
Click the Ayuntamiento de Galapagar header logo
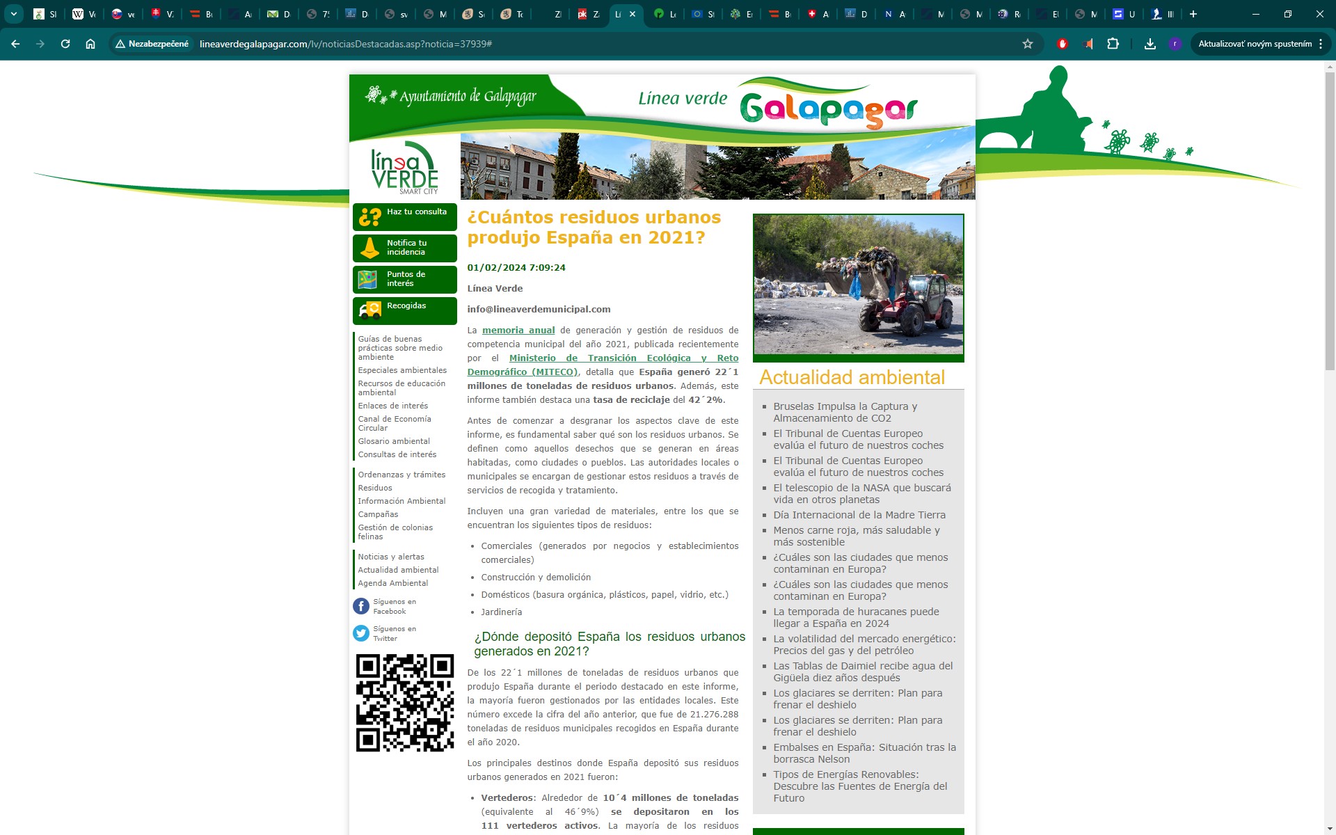pyautogui.click(x=451, y=95)
